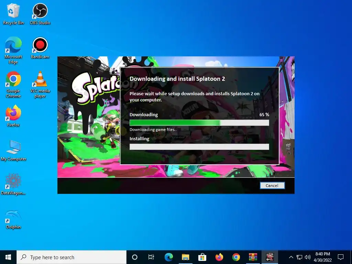Launch Chrome from the taskbar
This screenshot has height=264, width=352.
coord(236,257)
